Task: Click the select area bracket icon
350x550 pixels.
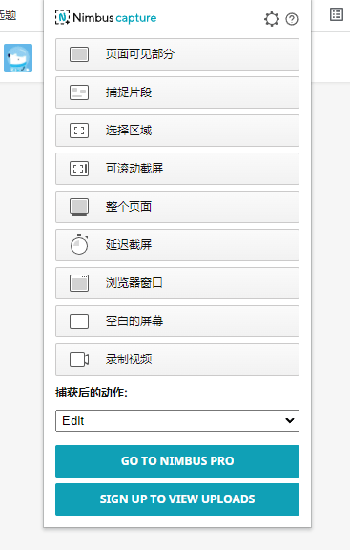Action: [79, 131]
